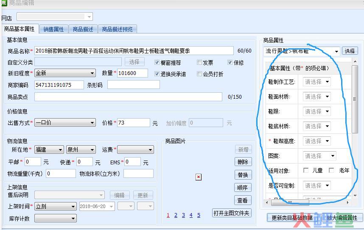Click the 价格 field showing 73
This screenshot has width=364, height=230.
tap(134, 123)
